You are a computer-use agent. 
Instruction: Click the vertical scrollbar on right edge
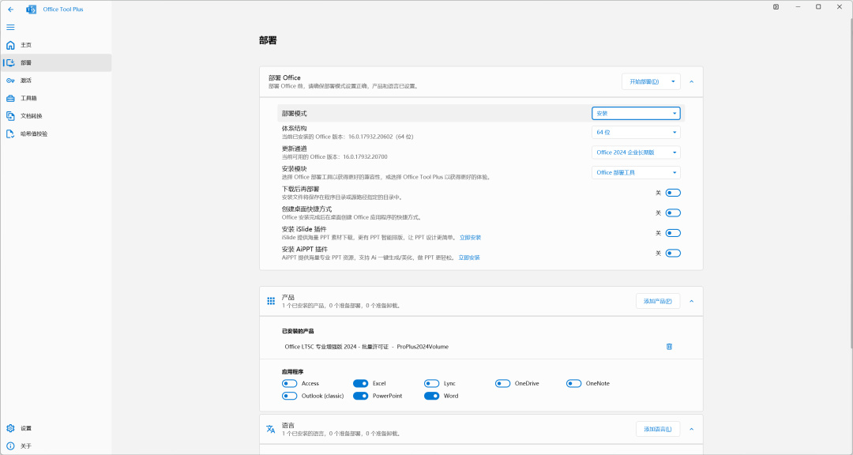click(x=851, y=182)
